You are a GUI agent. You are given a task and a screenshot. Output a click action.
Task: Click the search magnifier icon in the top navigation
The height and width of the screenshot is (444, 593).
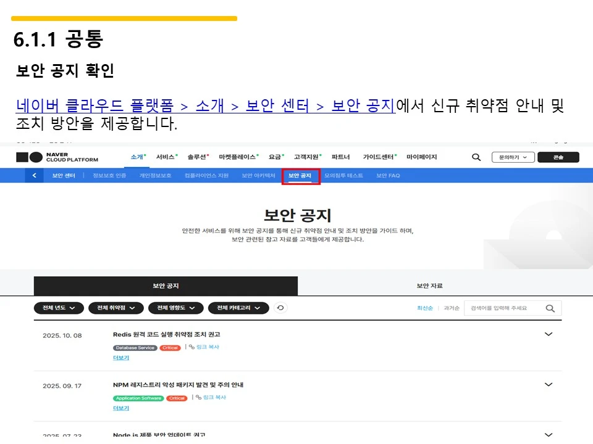[476, 157]
